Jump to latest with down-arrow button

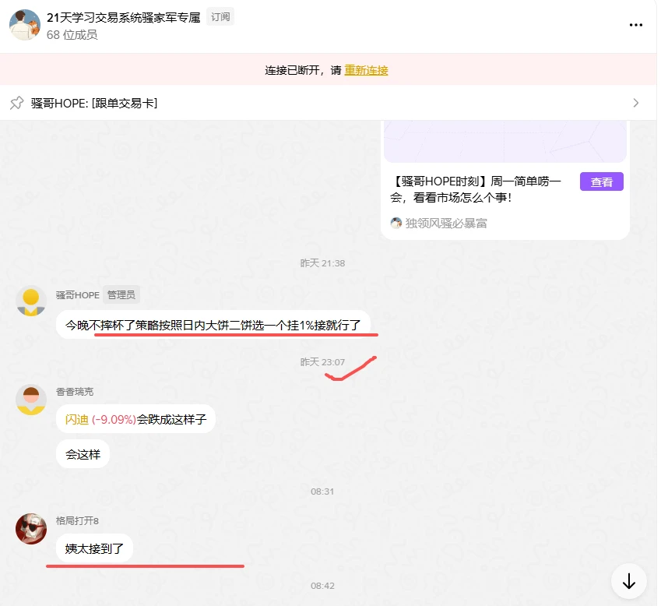(629, 581)
